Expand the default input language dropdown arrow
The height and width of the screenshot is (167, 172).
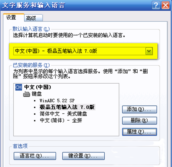tap(149, 51)
